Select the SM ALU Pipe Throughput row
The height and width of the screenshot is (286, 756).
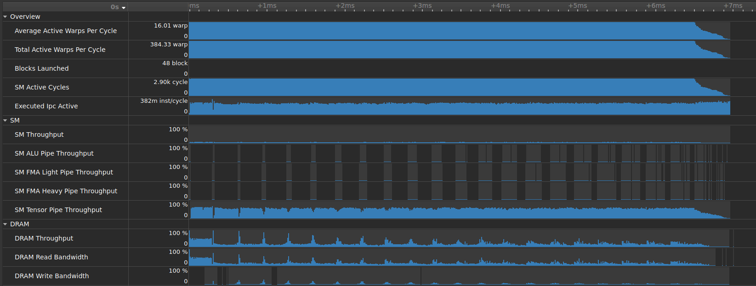[x=54, y=153]
